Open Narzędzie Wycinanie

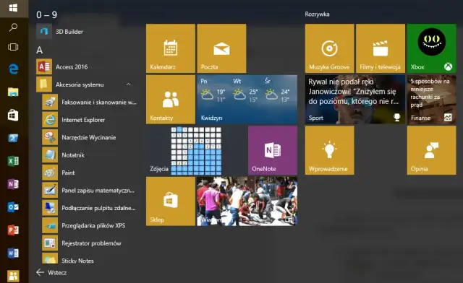[x=90, y=137]
